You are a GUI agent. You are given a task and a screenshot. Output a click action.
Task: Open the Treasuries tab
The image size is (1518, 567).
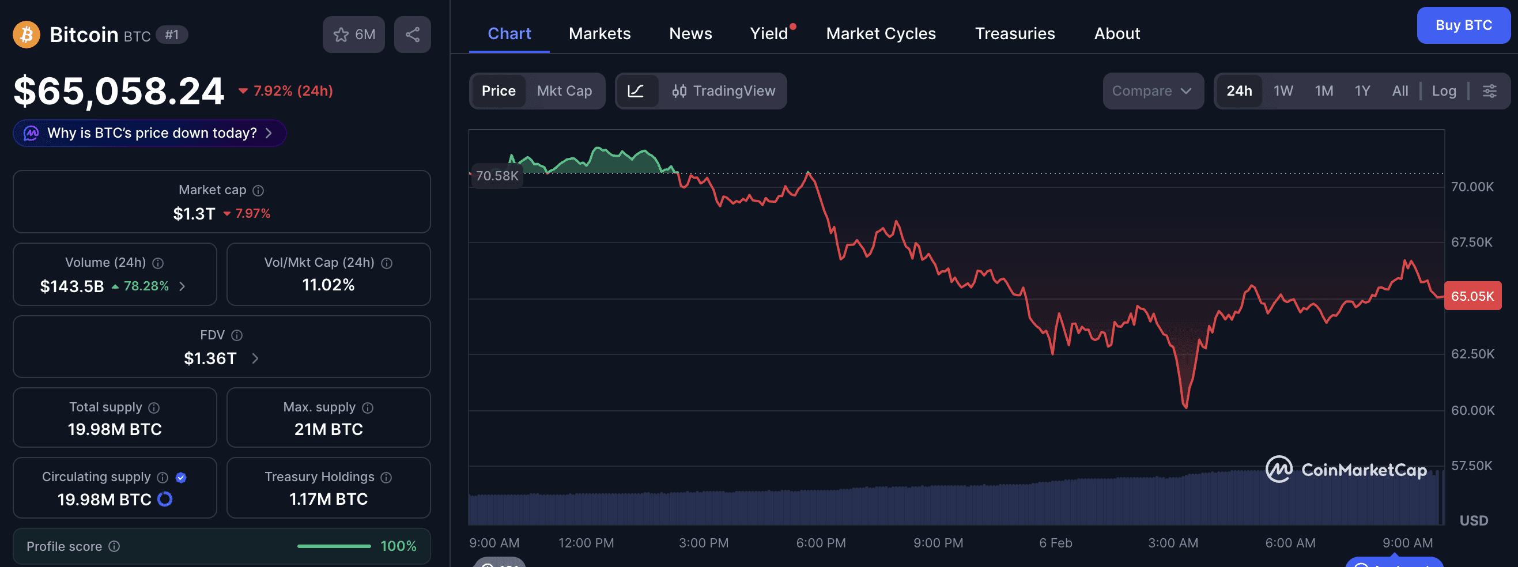click(1014, 33)
